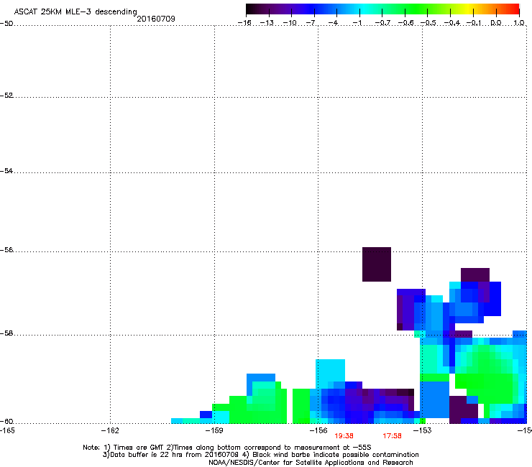Image resolution: width=532 pixels, height=467 pixels.
Task: Click the "-0.1" color scale label
Action: coord(474,23)
